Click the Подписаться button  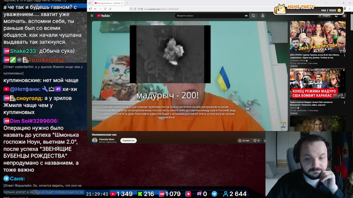click(x=129, y=141)
